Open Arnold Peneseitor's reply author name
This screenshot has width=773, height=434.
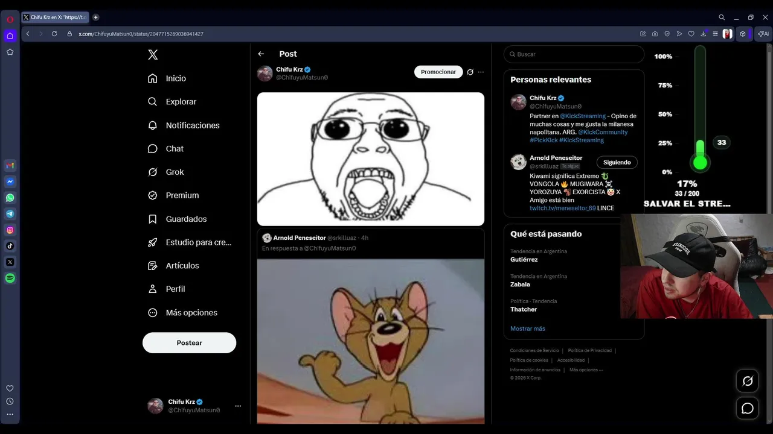[300, 238]
